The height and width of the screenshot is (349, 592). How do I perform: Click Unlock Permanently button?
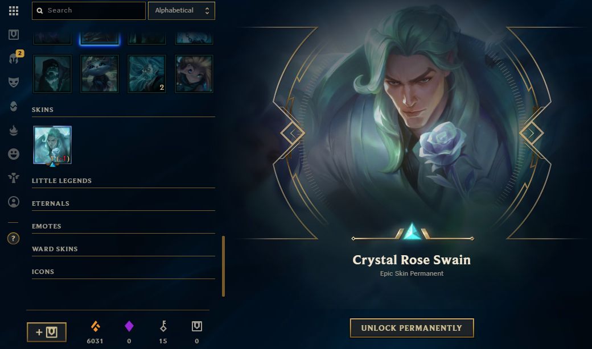click(x=412, y=328)
